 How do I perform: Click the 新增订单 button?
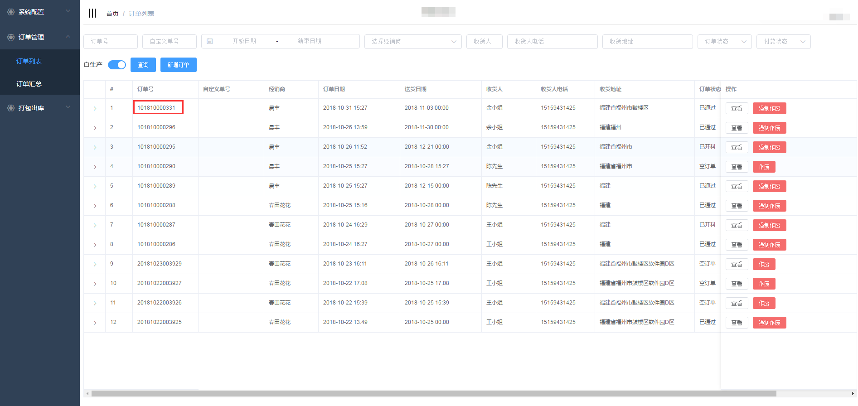click(178, 65)
